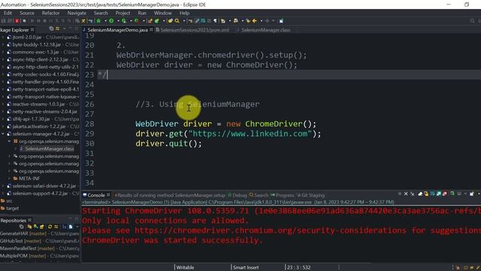Viewport: 481px width, 271px height.
Task: Open the Run button dropdown arrow
Action: pos(118,21)
